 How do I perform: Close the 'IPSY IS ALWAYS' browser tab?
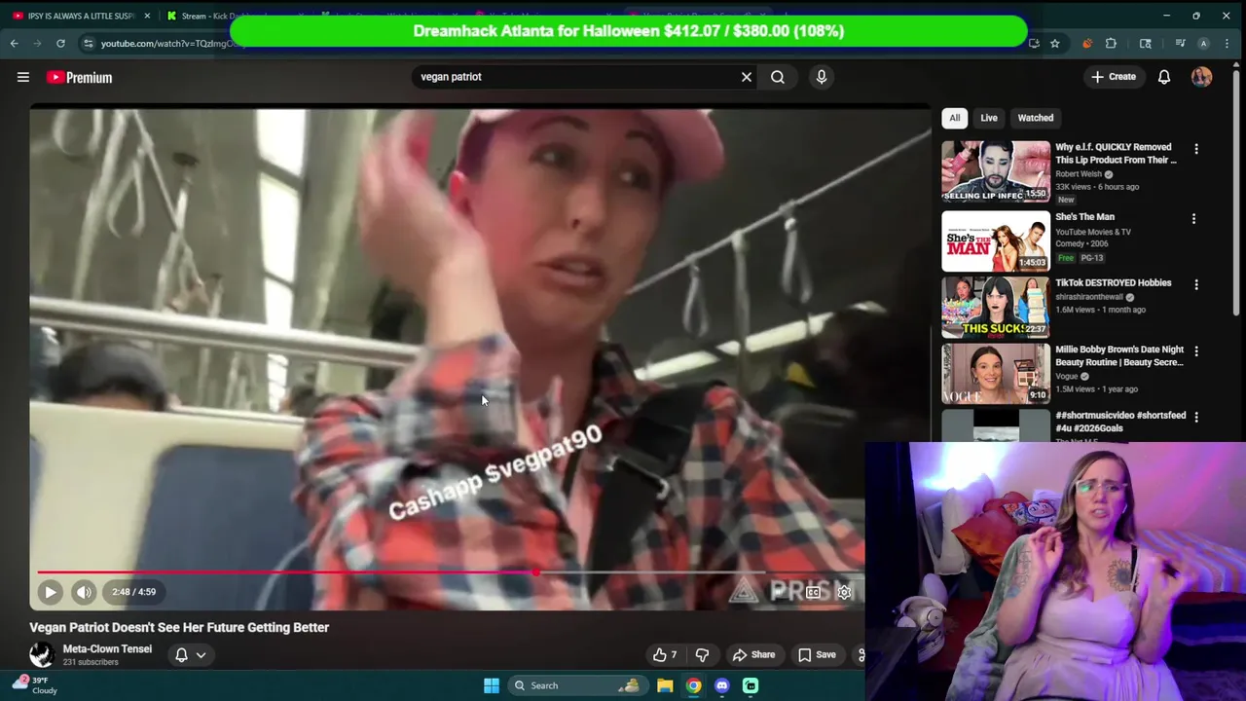[x=147, y=16]
